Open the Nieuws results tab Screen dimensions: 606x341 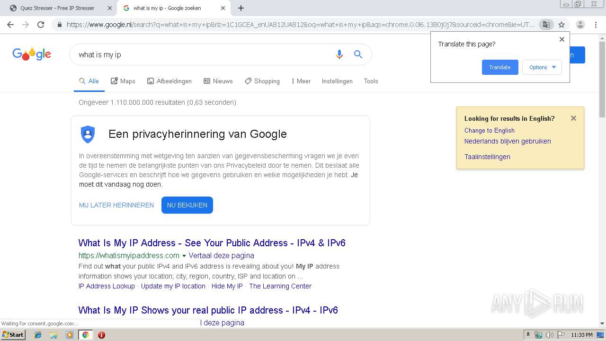(218, 81)
